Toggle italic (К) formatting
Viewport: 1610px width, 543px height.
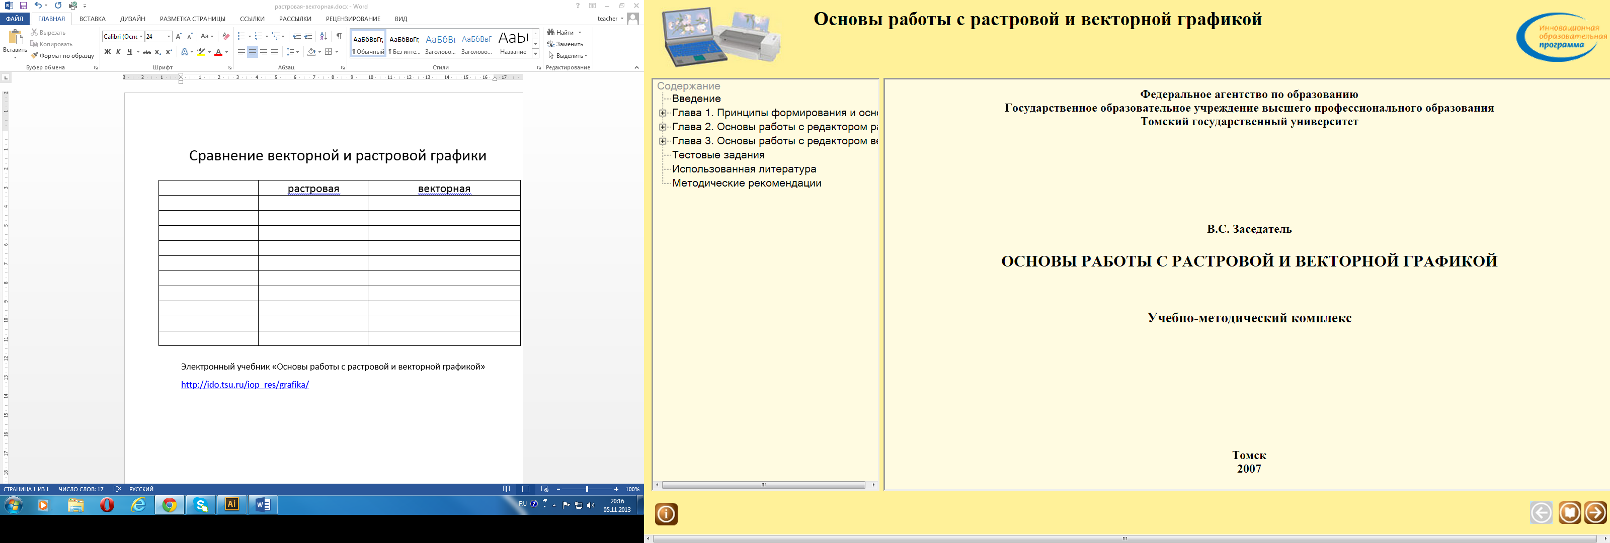[118, 52]
